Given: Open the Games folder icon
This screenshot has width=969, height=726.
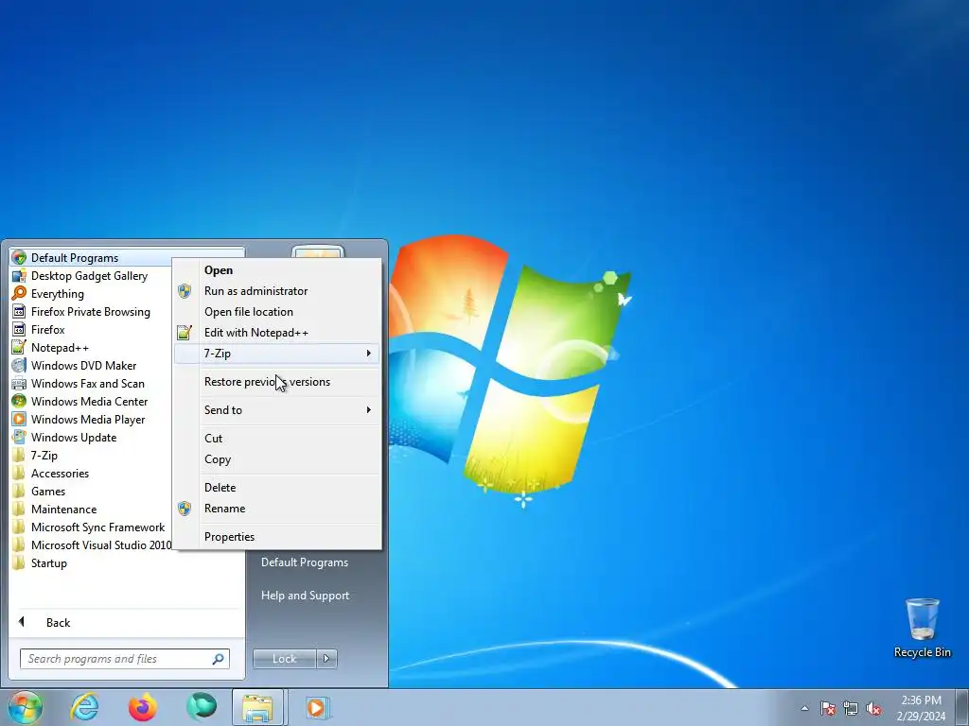Looking at the screenshot, I should (19, 492).
